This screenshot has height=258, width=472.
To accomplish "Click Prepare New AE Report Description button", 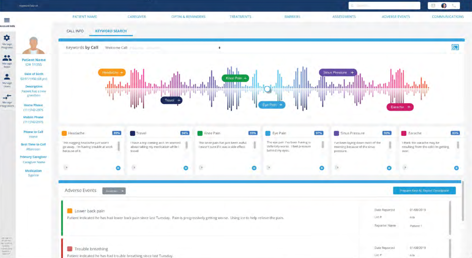I will click(424, 190).
